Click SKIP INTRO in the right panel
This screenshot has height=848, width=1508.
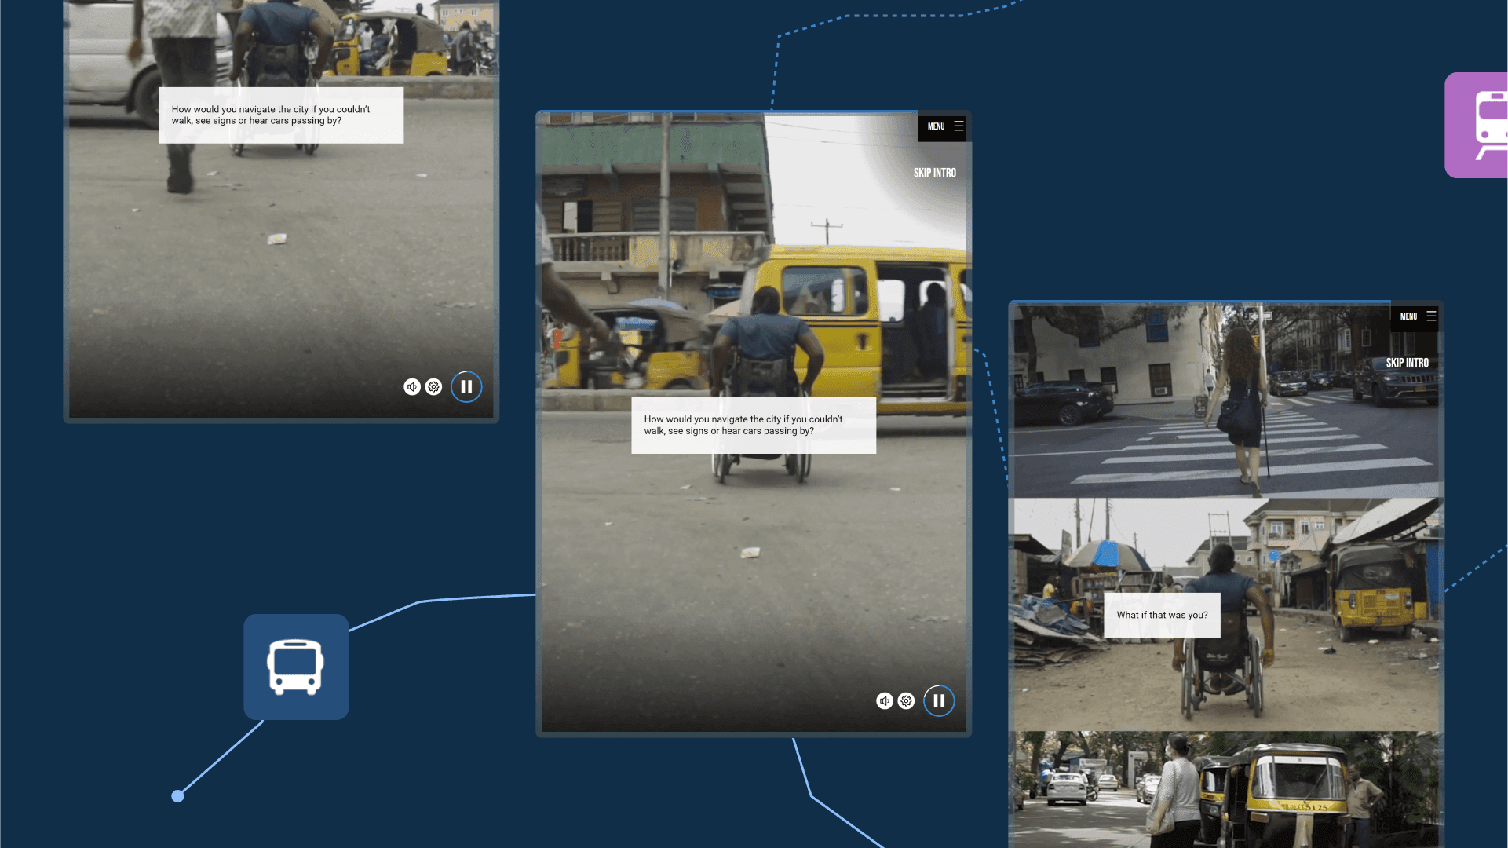point(1407,363)
